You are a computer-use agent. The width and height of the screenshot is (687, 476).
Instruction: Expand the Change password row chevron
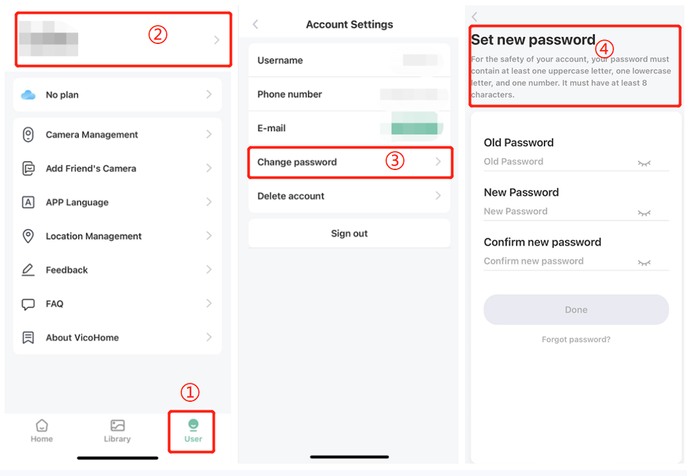pos(438,162)
